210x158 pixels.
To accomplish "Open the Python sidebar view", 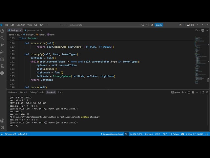I will [2, 73].
